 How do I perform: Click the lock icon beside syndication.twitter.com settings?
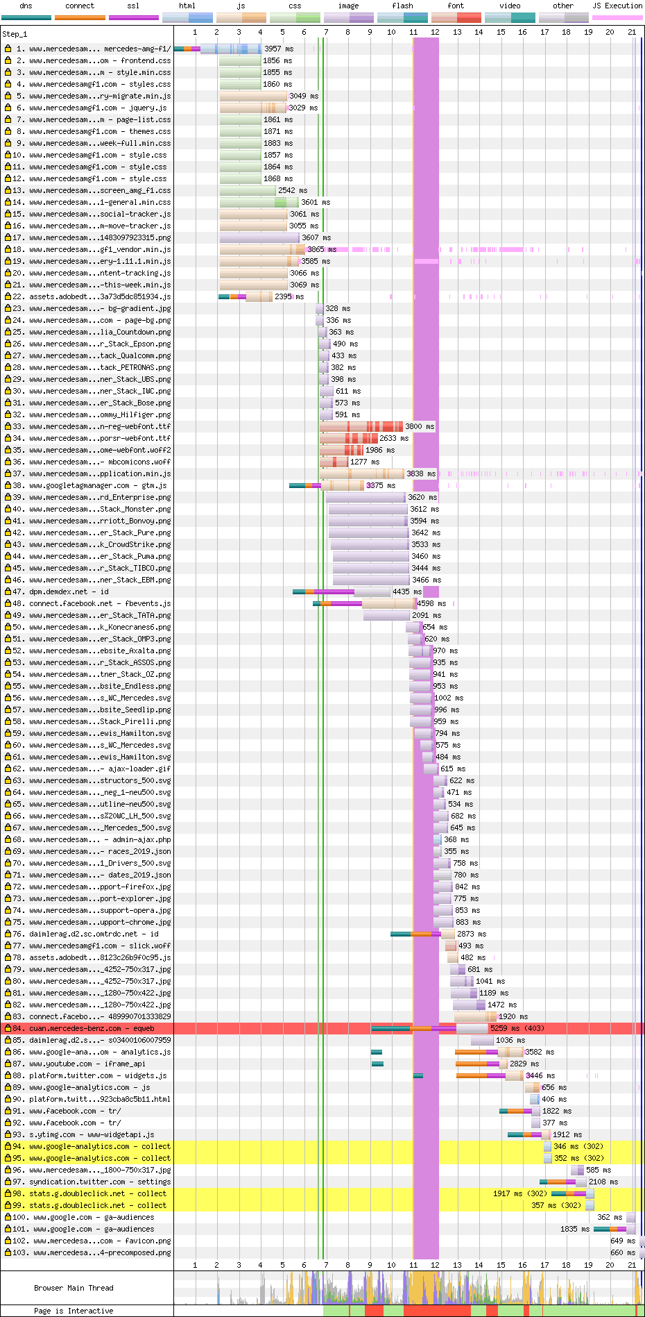click(8, 1182)
